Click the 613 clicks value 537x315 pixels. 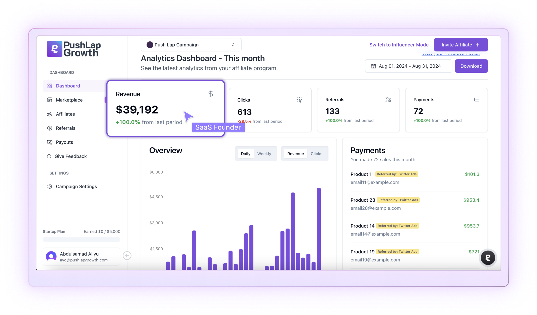(244, 112)
